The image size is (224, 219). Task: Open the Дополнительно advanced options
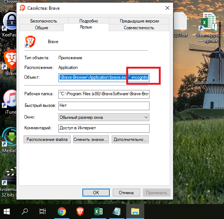pyautogui.click(x=130, y=139)
